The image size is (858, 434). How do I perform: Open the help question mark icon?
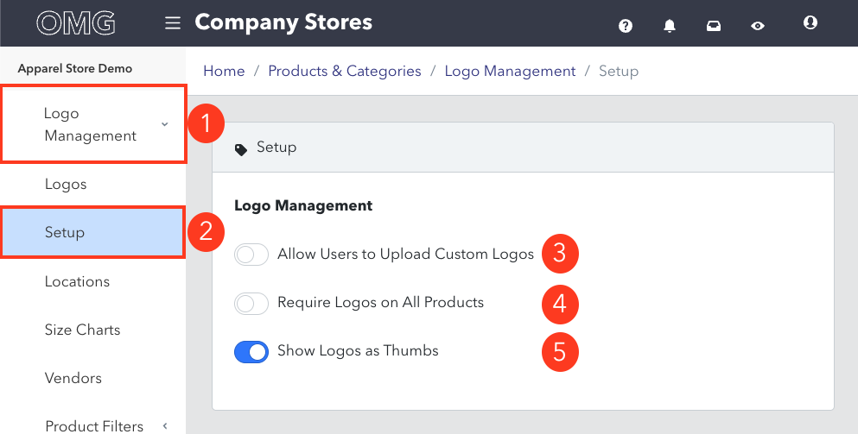coord(626,26)
